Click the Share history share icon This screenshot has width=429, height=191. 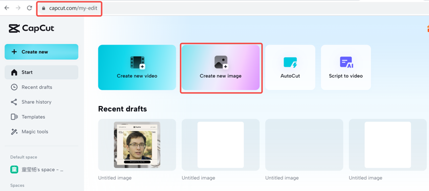point(14,102)
